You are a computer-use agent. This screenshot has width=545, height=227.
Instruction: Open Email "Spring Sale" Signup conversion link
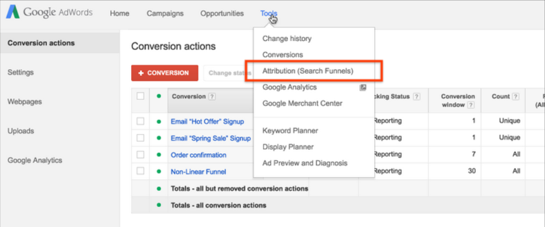point(211,138)
